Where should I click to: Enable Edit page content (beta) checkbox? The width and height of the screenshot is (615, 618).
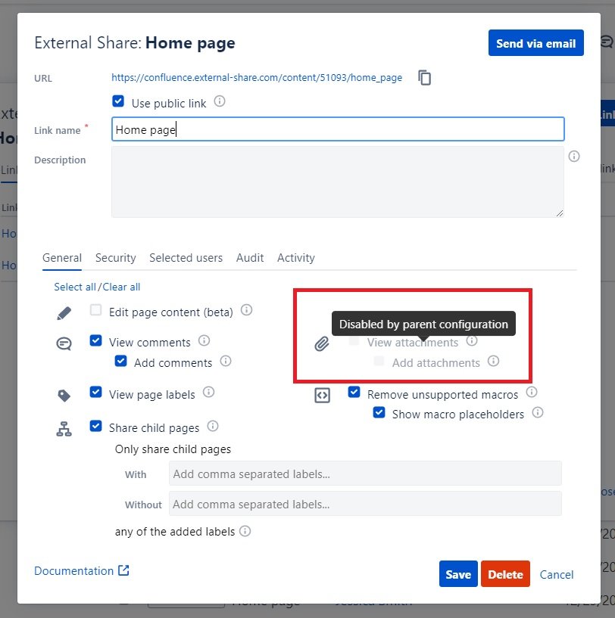tap(95, 310)
